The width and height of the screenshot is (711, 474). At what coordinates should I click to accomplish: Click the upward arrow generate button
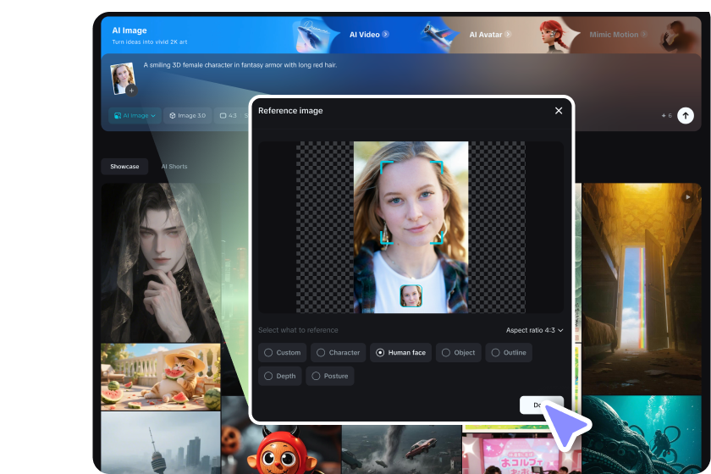(x=685, y=115)
